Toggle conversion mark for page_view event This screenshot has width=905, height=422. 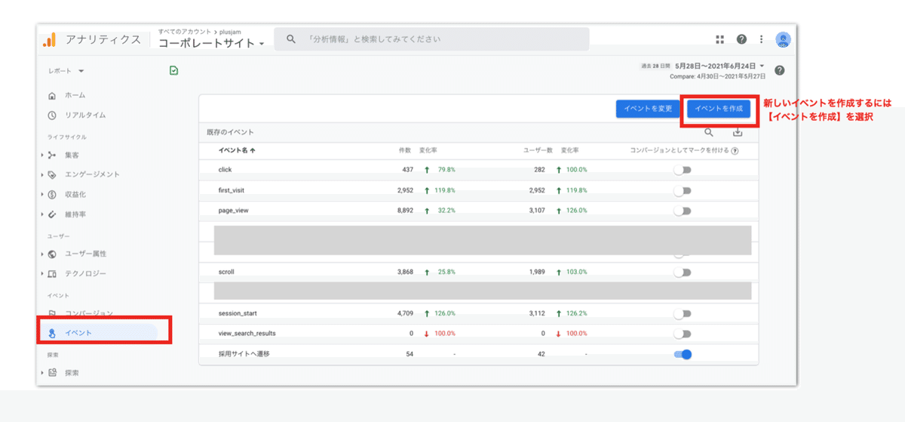point(683,211)
